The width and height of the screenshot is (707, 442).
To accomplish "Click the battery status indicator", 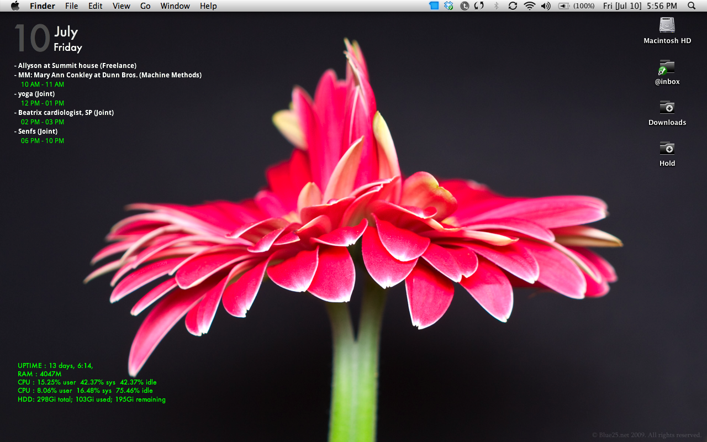I will coord(576,6).
